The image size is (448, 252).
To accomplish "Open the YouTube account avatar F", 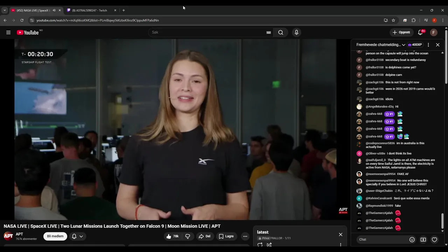I will click(434, 33).
